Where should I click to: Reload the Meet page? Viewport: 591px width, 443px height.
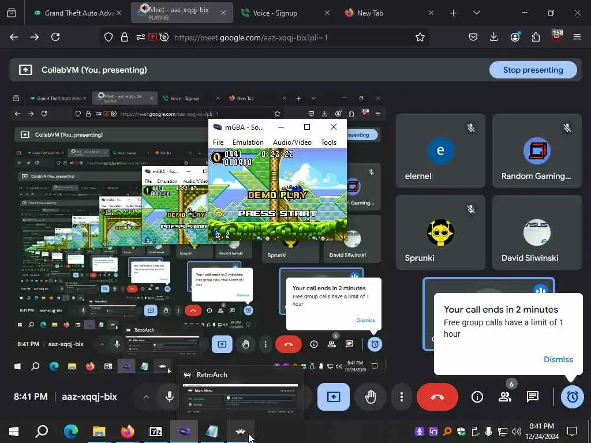55,37
